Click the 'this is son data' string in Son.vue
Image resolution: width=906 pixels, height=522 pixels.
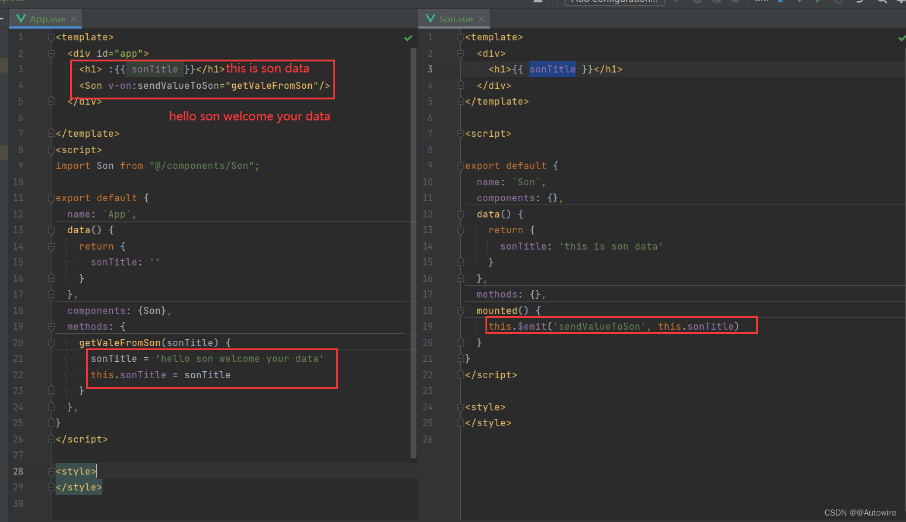[614, 247]
